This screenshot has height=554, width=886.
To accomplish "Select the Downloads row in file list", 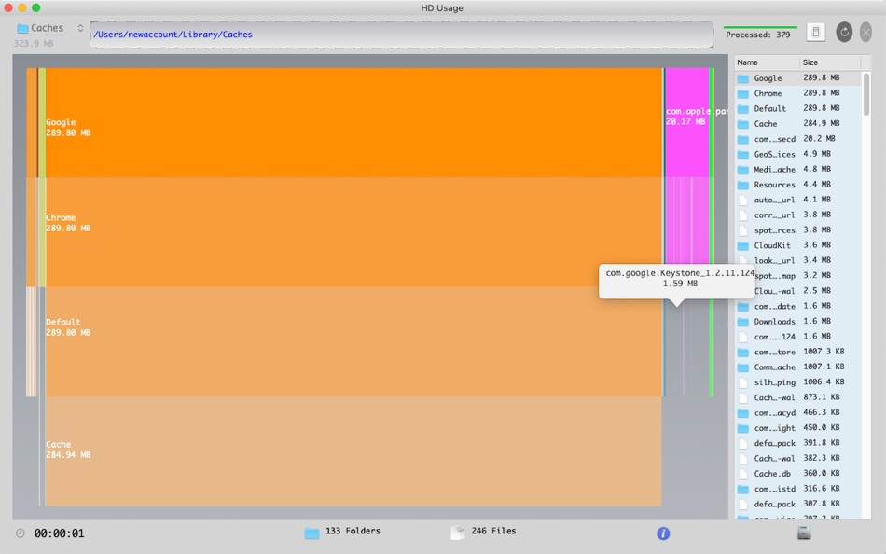I will coord(797,321).
